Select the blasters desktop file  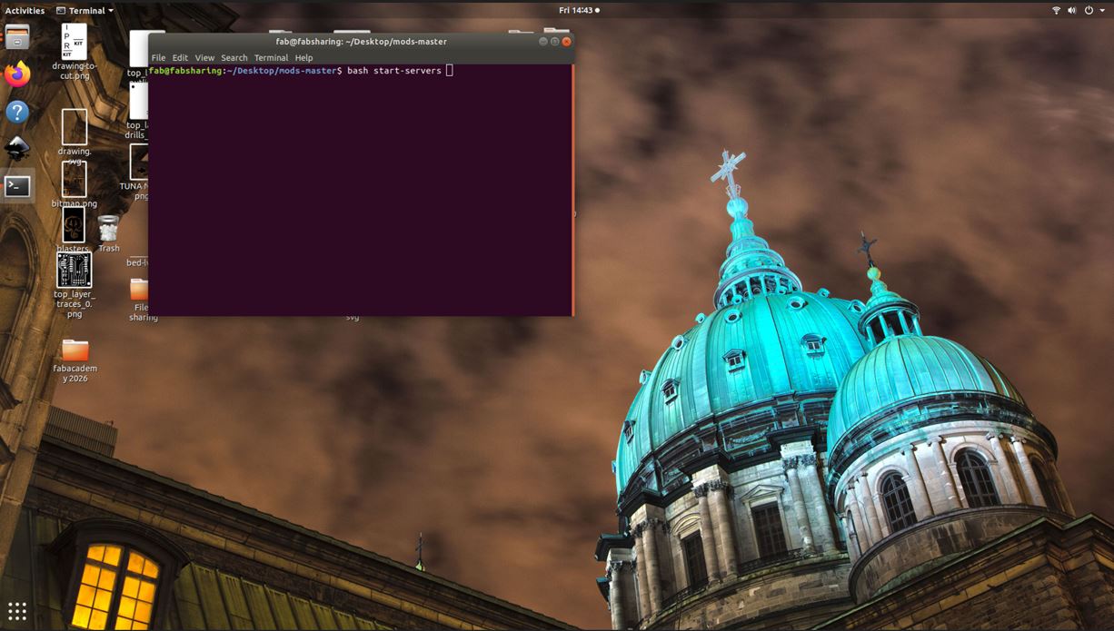tap(74, 231)
